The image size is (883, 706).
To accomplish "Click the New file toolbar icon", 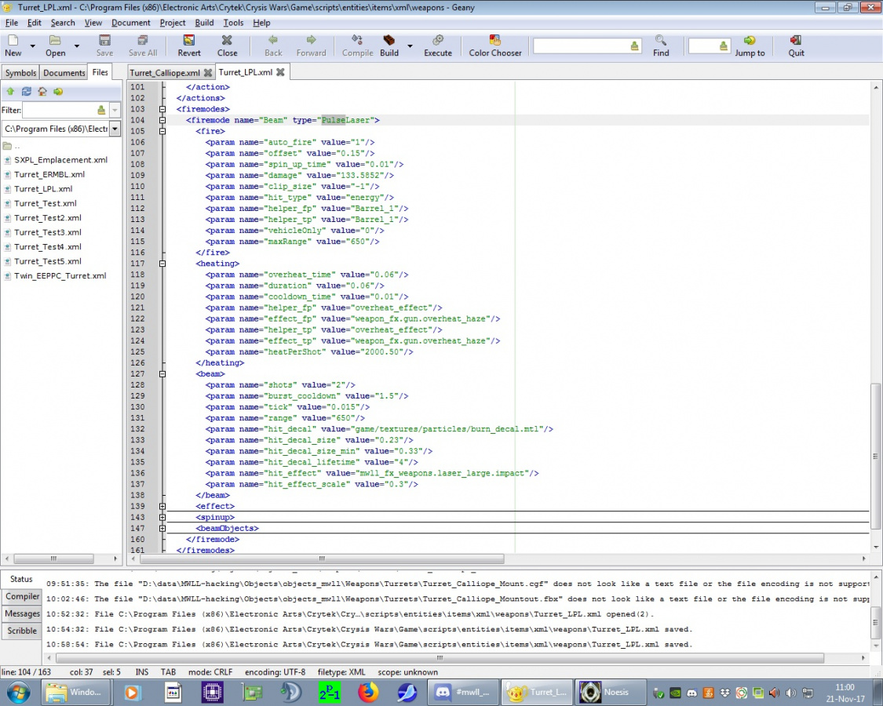I will (13, 41).
